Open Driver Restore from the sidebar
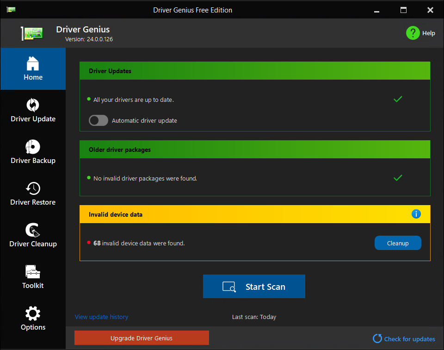This screenshot has width=444, height=350. pyautogui.click(x=33, y=194)
